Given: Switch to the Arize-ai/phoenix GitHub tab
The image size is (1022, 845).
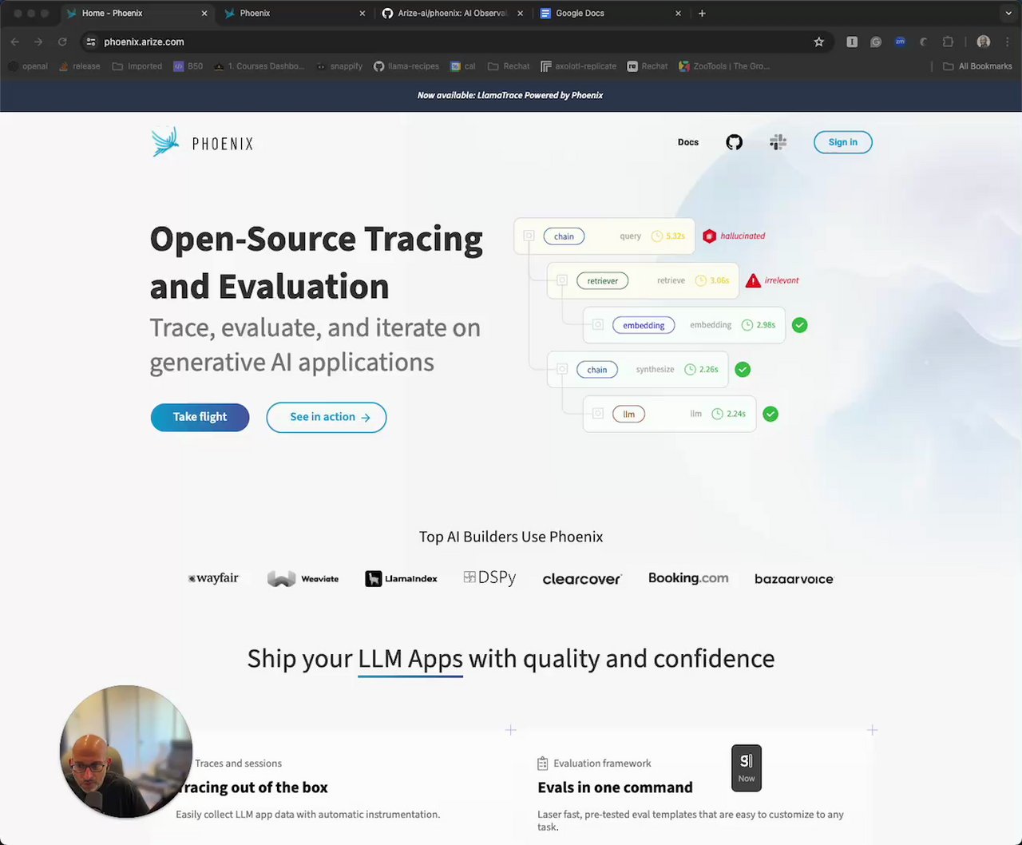Looking at the screenshot, I should (x=453, y=13).
